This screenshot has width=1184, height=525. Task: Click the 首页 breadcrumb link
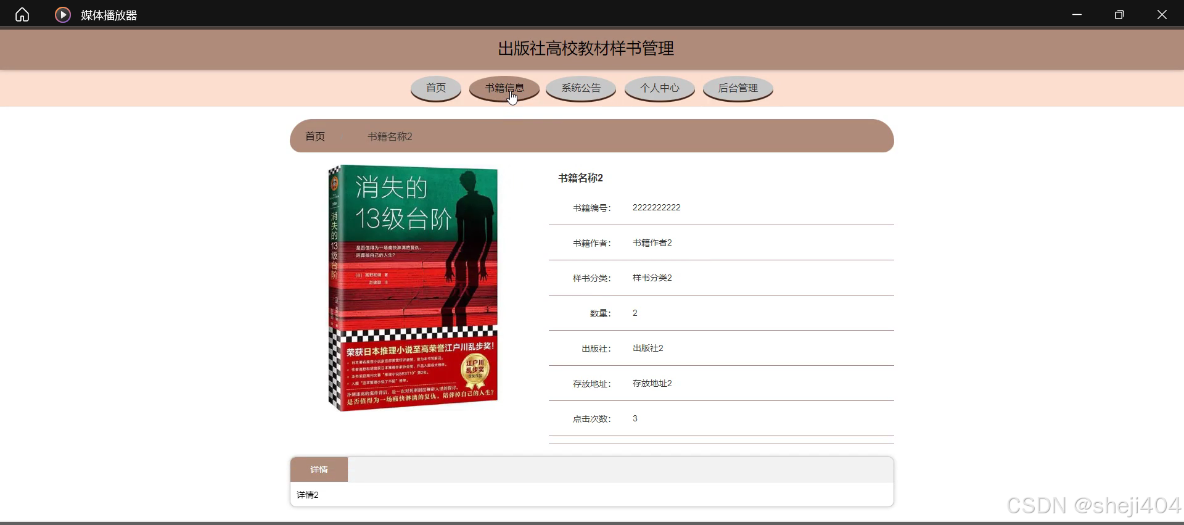[315, 136]
